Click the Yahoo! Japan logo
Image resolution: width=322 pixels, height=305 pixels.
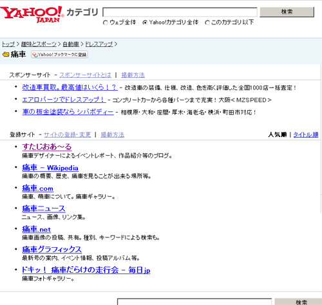tap(32, 14)
